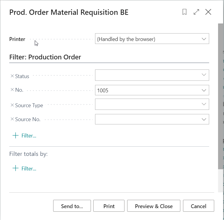
Task: Remove the Status filter with its X icon
Action: (x=12, y=76)
